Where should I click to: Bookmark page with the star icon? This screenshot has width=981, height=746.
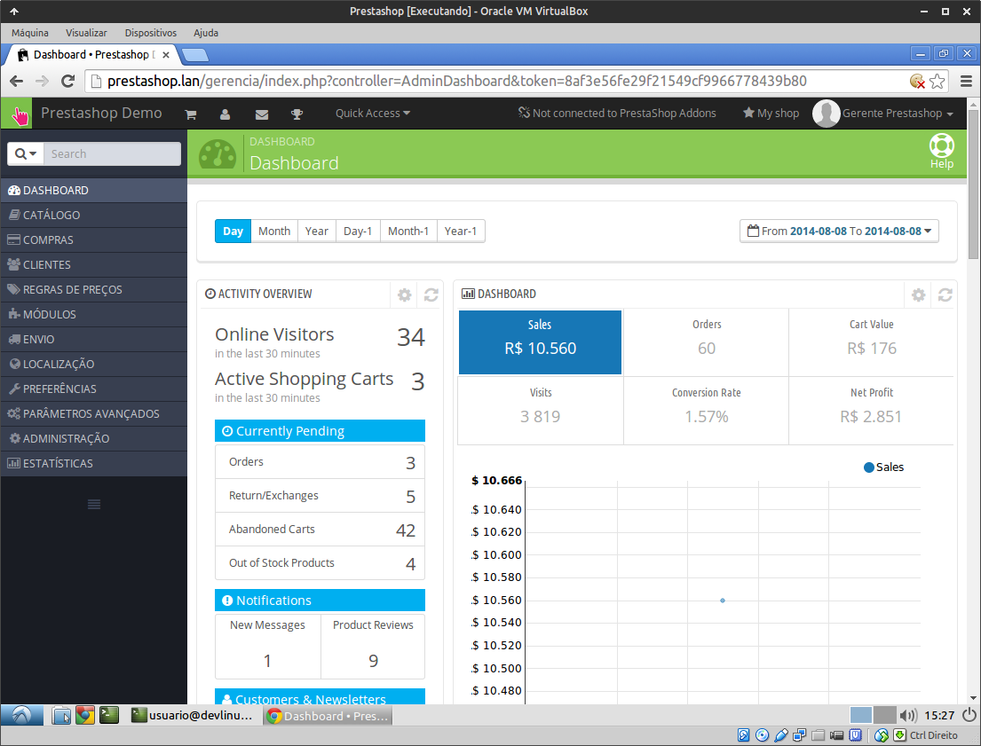coord(937,82)
